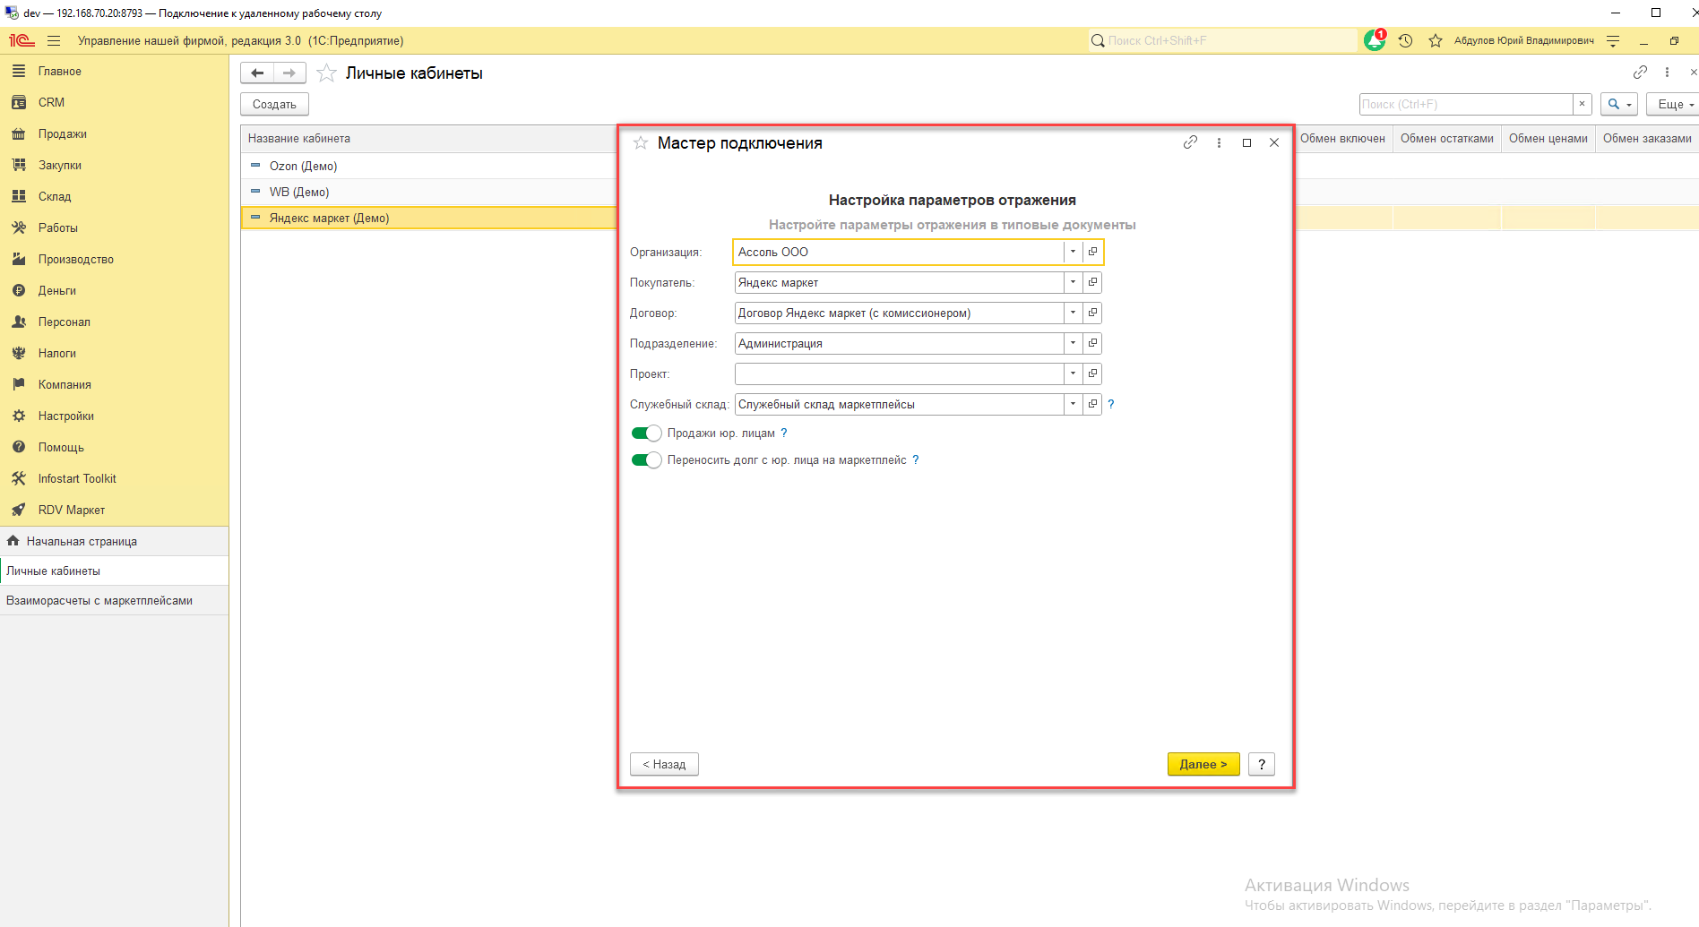Screen dimensions: 1699x927
Task: Expand the Договор dropdown arrow
Action: (x=1073, y=313)
